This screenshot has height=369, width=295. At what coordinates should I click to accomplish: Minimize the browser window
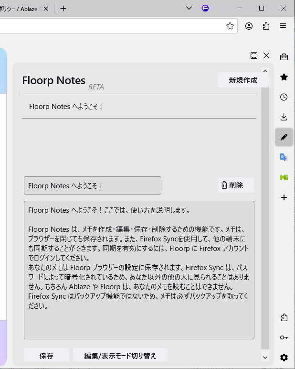[x=240, y=8]
